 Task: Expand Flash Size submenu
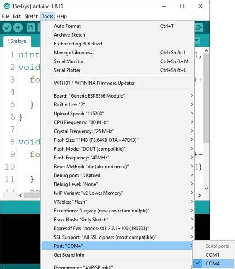coord(117,140)
